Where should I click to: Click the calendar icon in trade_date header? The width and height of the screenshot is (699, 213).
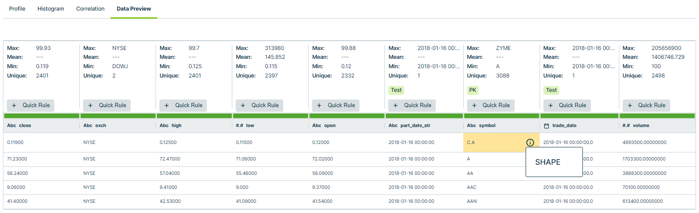(546, 126)
